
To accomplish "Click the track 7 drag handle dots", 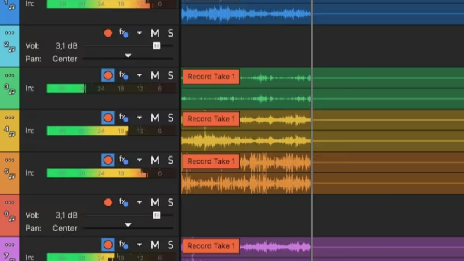I will (x=10, y=244).
